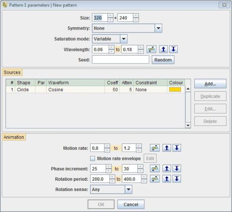Image resolution: width=232 pixels, height=212 pixels.
Task: Decrease the Size width spinner value
Action: tap(110, 20)
